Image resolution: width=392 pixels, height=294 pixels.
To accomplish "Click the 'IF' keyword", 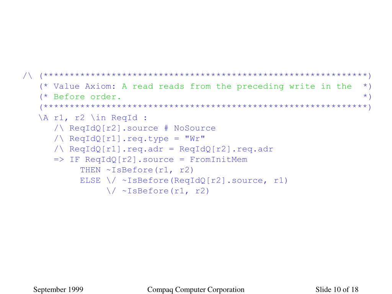I will (x=75, y=160).
